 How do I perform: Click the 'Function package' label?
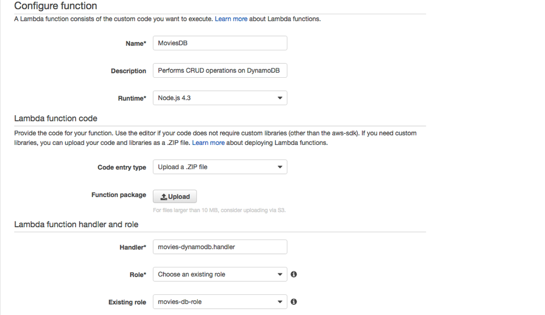click(119, 195)
